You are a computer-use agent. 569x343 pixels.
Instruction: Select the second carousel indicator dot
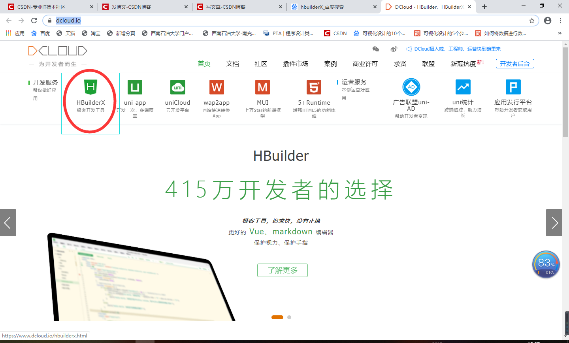coord(289,317)
